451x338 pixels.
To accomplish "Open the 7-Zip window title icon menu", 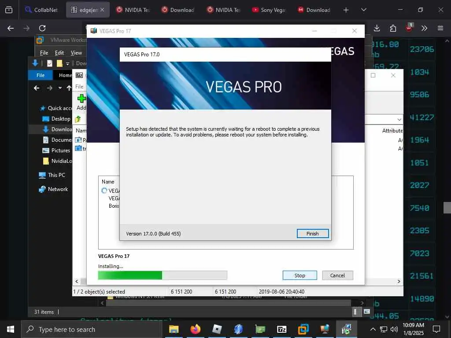I will 79,75.
